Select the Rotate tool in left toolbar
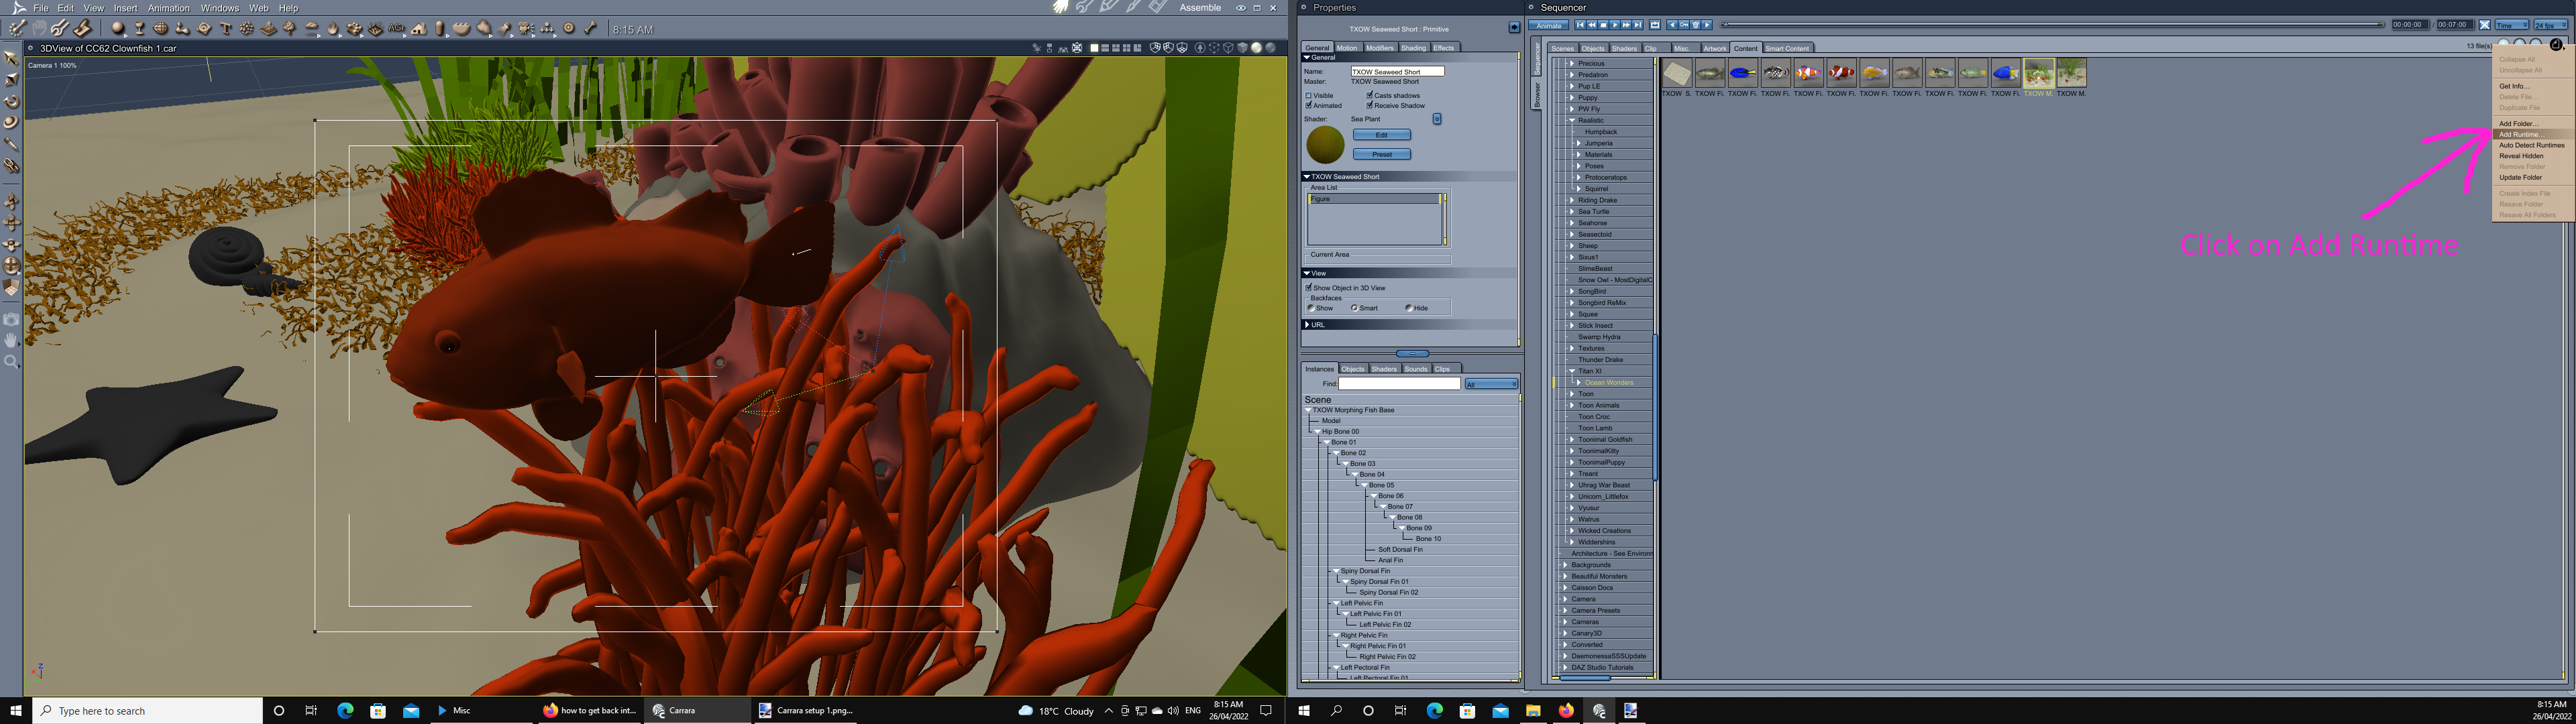Image resolution: width=2576 pixels, height=724 pixels. click(12, 101)
